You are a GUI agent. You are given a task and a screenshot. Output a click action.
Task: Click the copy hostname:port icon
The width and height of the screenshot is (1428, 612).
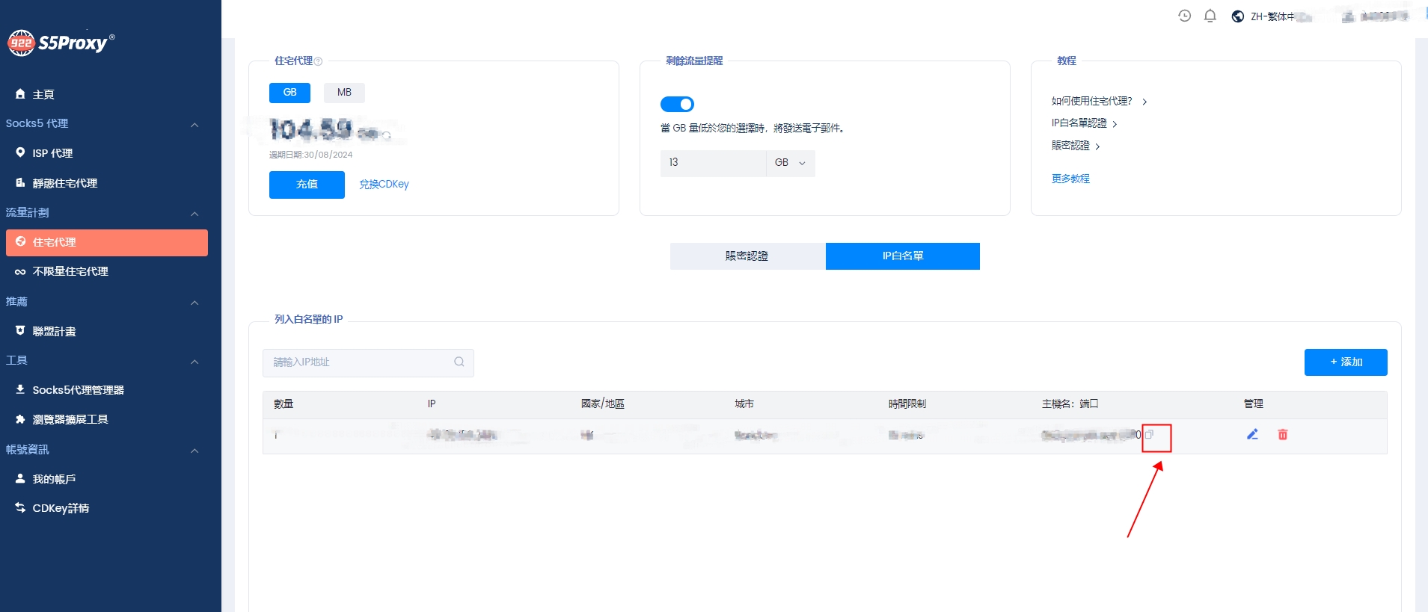[x=1150, y=434]
